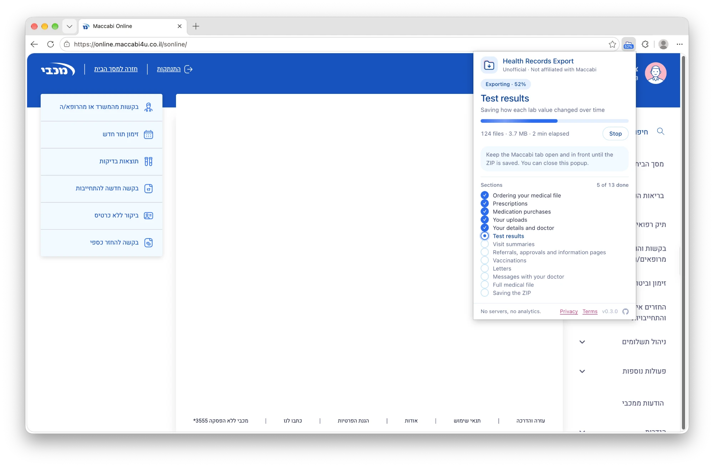
Task: Click the card icon for ביקור ללא כרטיס
Action: coord(149,216)
